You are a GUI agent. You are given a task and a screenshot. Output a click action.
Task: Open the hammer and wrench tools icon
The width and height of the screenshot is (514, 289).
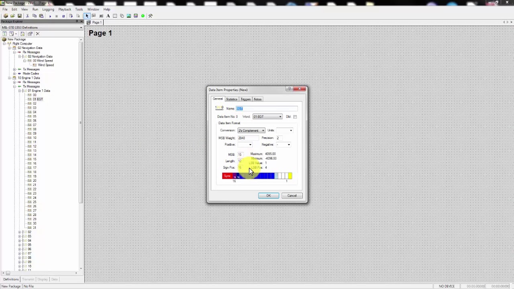pos(150,16)
